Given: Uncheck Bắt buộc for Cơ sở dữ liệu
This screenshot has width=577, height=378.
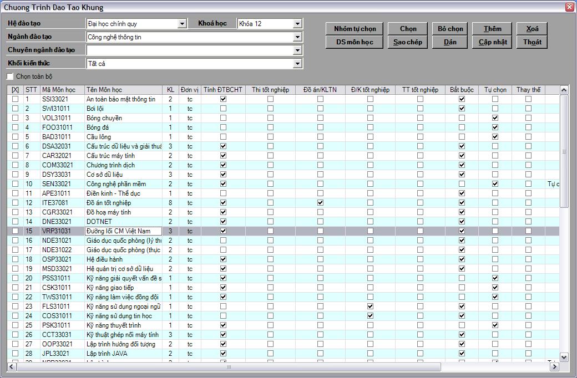Looking at the screenshot, I should tap(462, 174).
